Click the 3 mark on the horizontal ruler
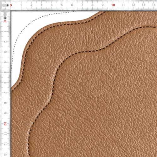The height and width of the screenshot is (157, 157). pyautogui.click(x=41, y=5)
